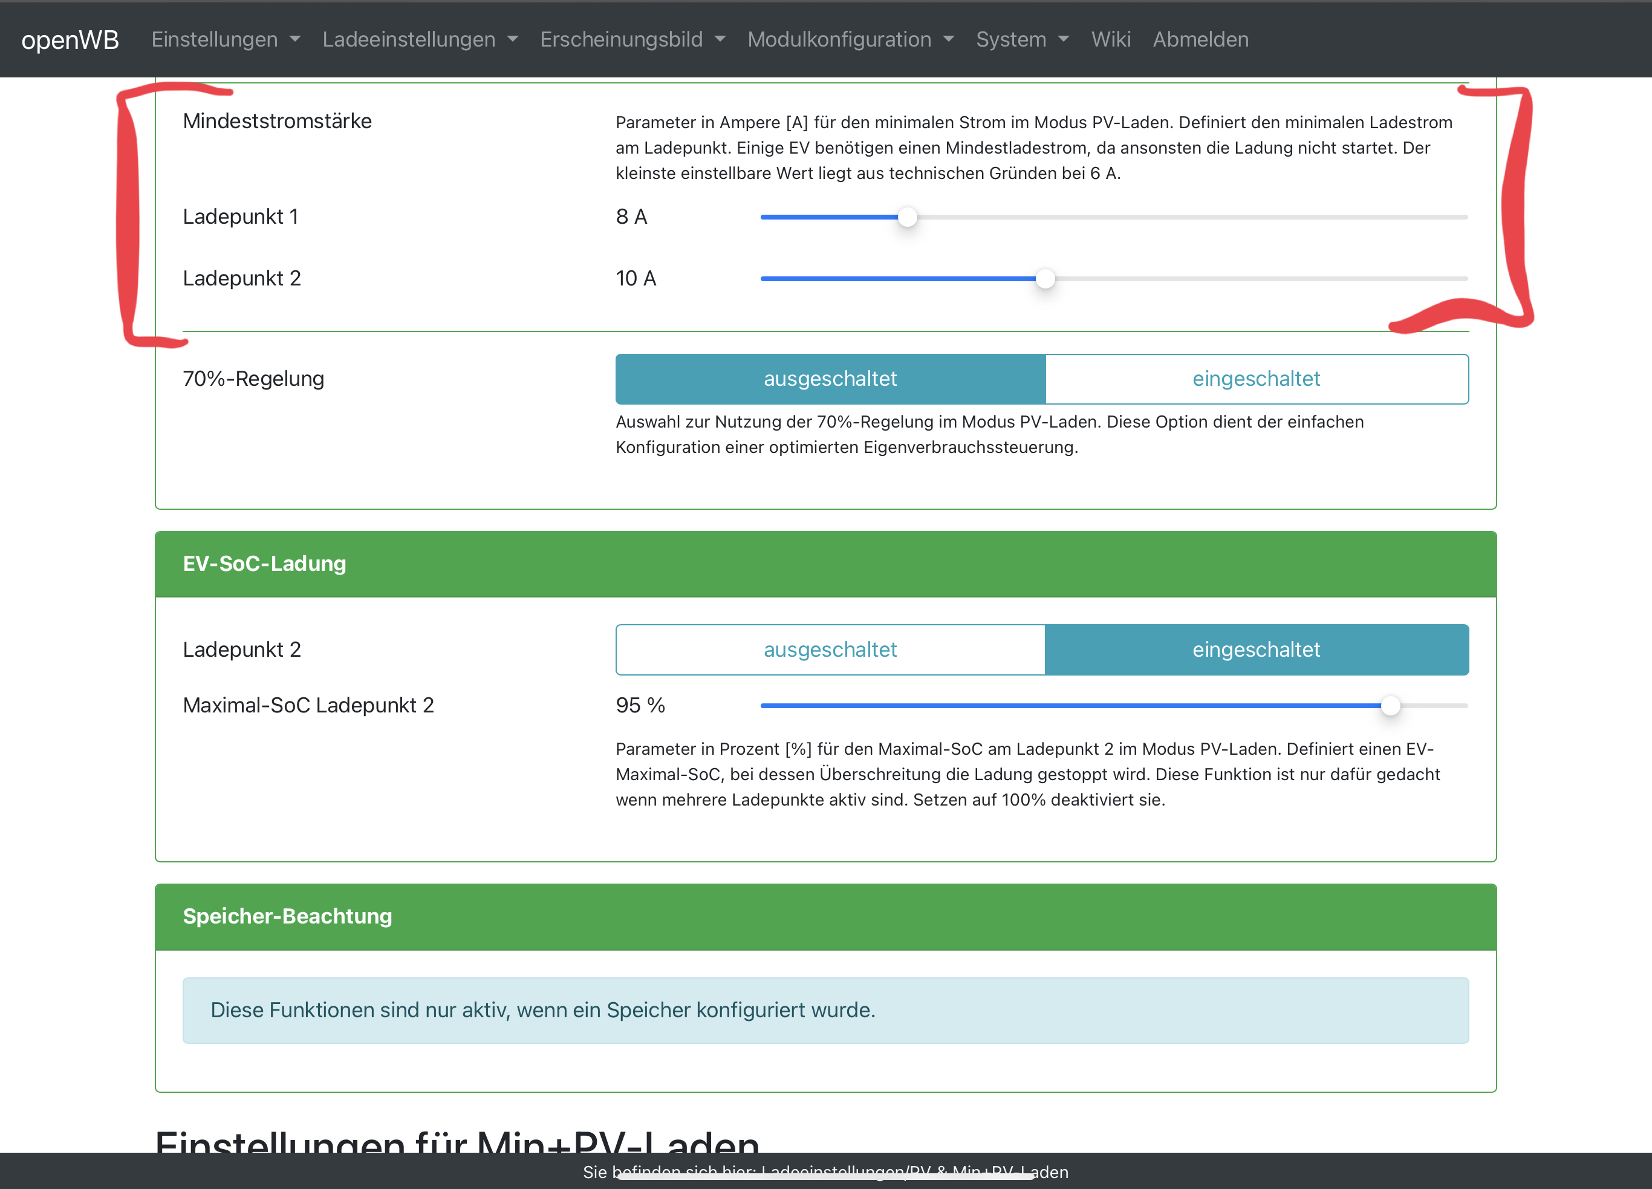
Task: Open the System menu
Action: pos(1023,39)
